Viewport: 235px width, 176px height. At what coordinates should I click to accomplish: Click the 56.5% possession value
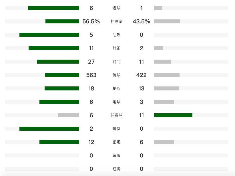[91, 21]
